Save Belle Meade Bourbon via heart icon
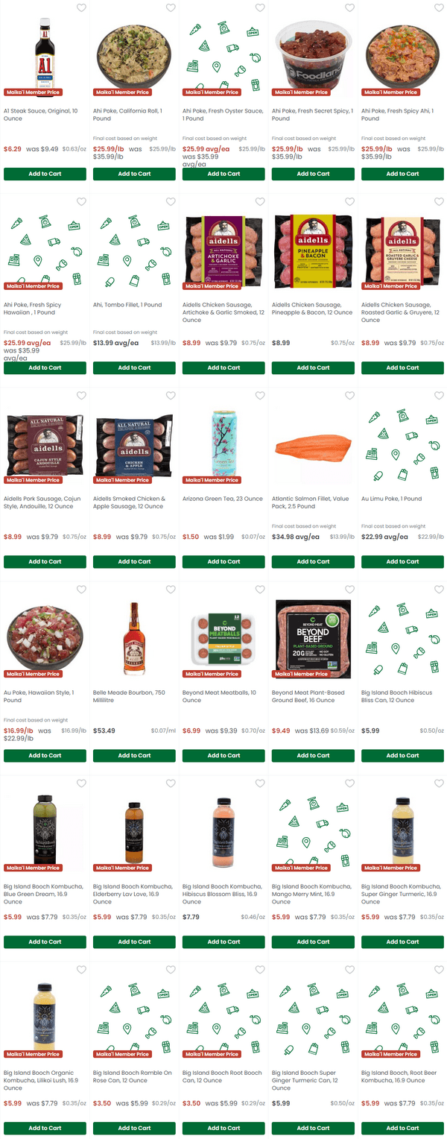This screenshot has width=447, height=1139. (171, 590)
